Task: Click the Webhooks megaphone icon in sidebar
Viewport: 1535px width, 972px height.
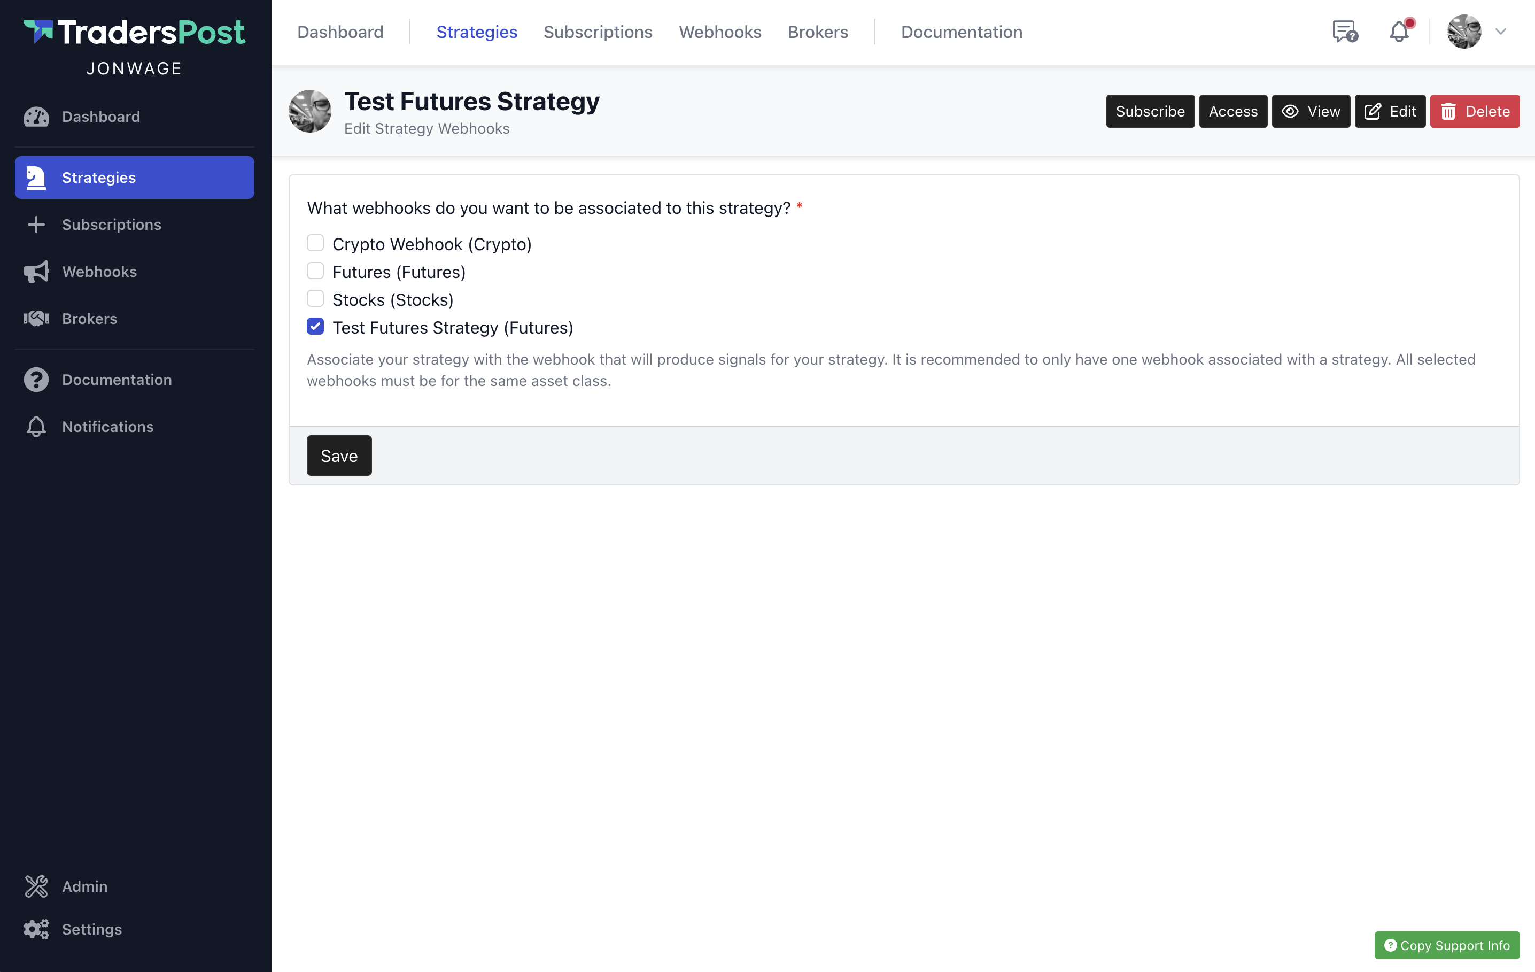Action: [36, 272]
